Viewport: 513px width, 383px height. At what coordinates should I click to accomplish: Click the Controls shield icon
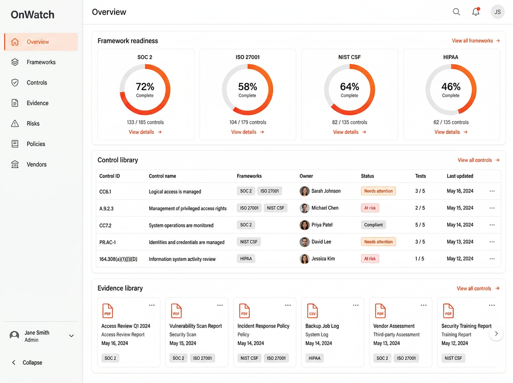[15, 82]
